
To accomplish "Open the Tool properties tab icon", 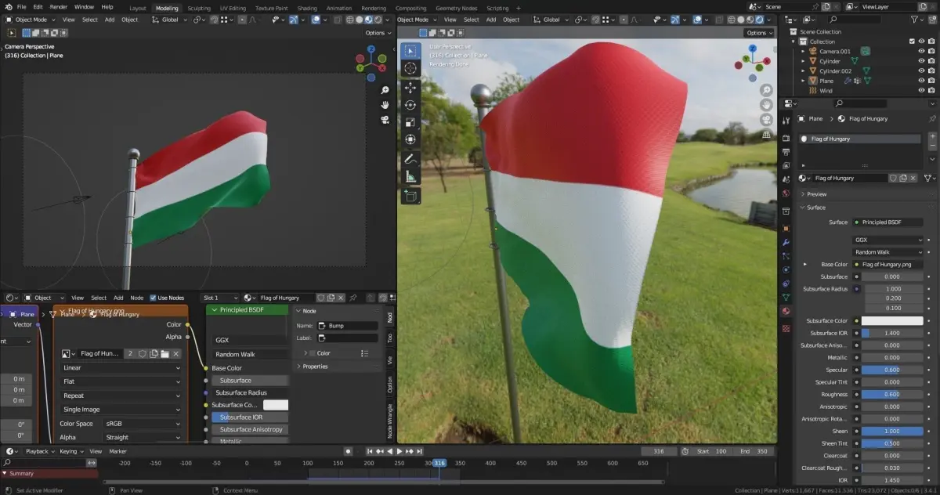I will [x=786, y=121].
